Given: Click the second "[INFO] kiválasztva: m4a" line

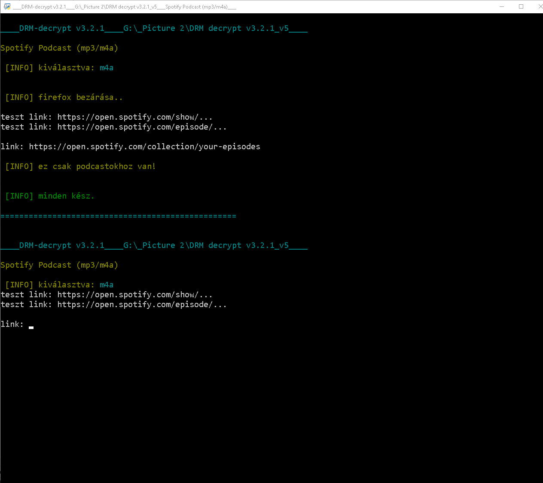Looking at the screenshot, I should (59, 285).
